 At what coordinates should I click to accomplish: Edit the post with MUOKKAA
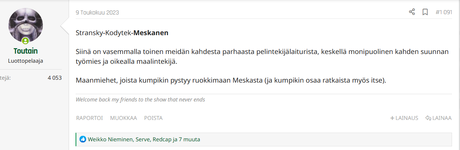124,118
